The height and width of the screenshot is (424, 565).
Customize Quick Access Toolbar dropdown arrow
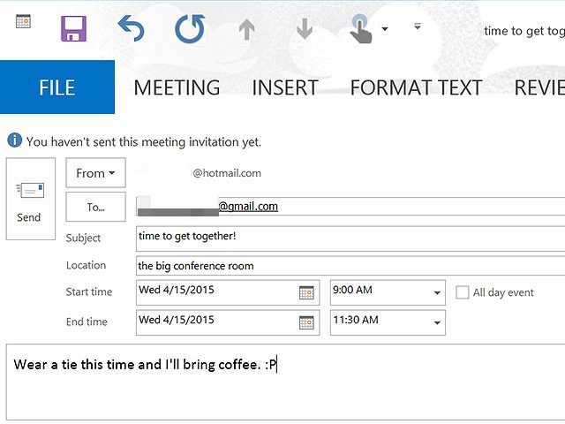[x=418, y=27]
